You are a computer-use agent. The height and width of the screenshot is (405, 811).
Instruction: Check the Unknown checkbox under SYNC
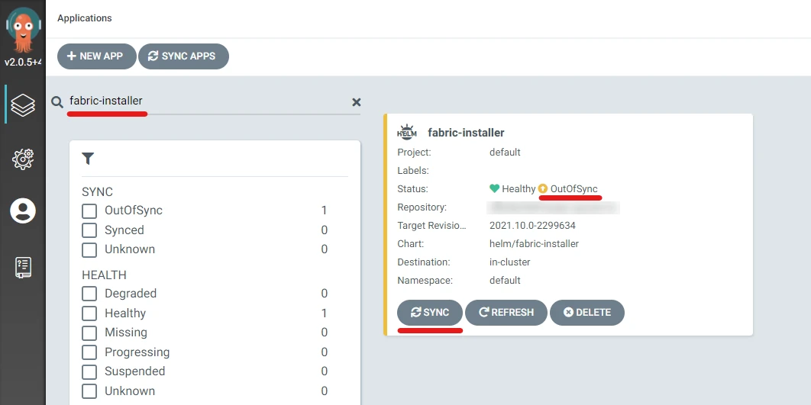tap(89, 249)
